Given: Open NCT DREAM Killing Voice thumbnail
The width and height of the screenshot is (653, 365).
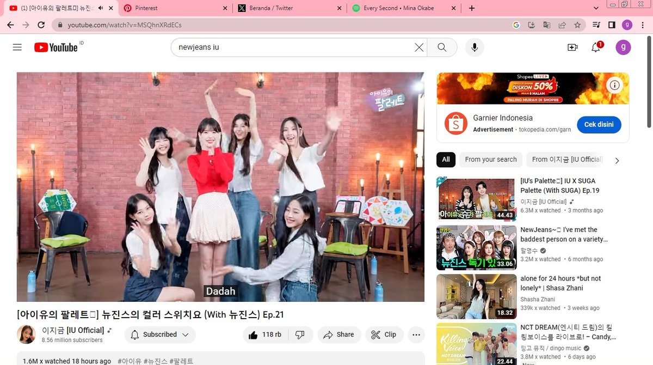Looking at the screenshot, I should 476,344.
